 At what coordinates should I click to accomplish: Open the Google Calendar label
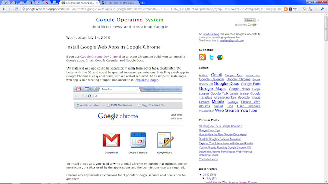[212, 79]
